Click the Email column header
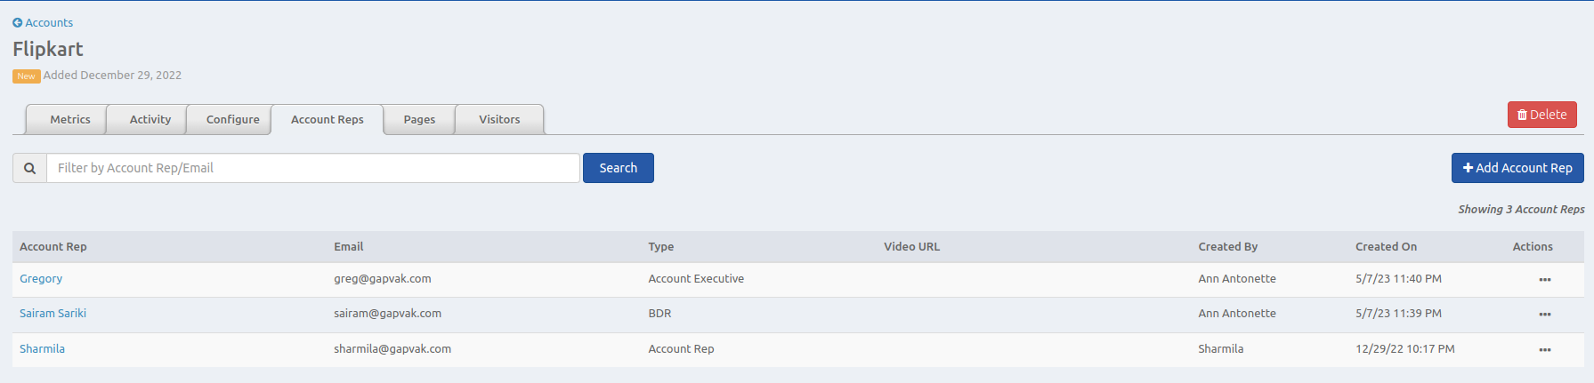The image size is (1594, 383). tap(349, 247)
